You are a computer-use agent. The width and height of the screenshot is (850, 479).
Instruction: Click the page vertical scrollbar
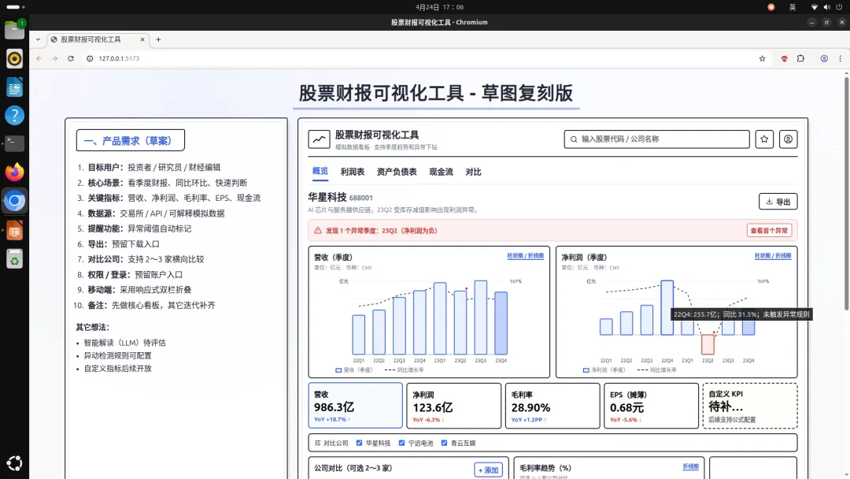(x=846, y=194)
